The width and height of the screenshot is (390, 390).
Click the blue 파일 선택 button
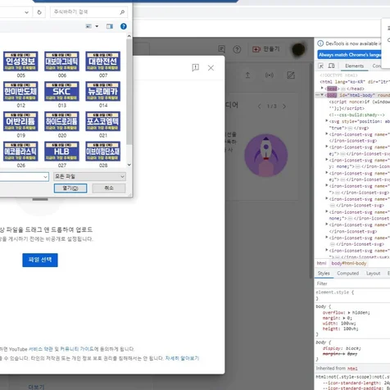point(40,260)
